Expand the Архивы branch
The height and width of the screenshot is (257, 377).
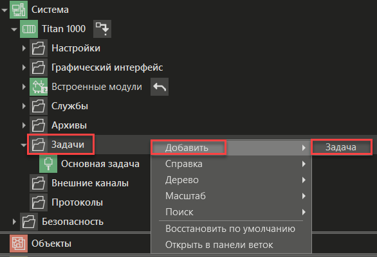point(24,125)
